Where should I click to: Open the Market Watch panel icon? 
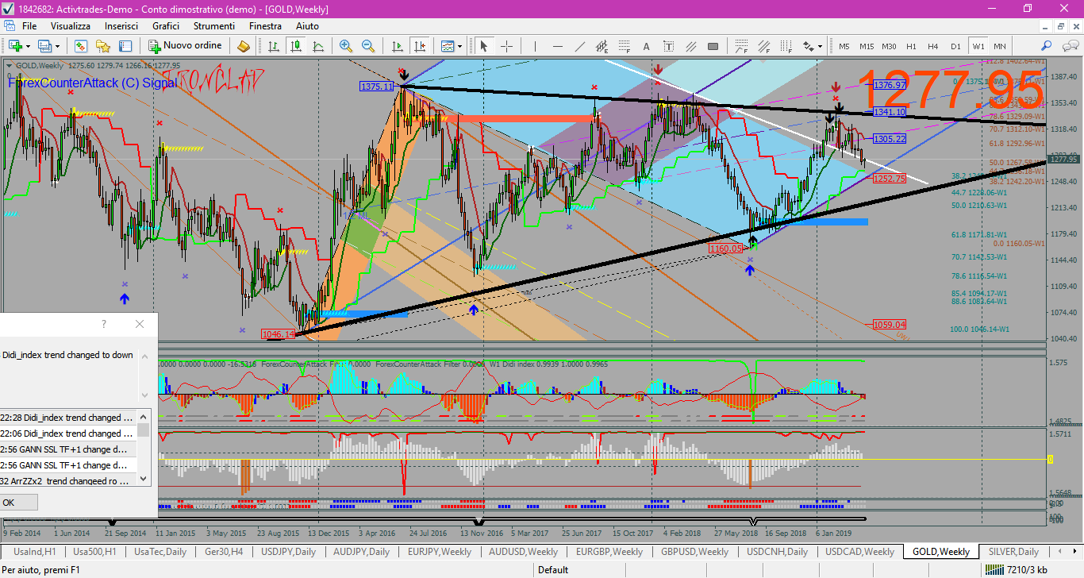[81, 45]
